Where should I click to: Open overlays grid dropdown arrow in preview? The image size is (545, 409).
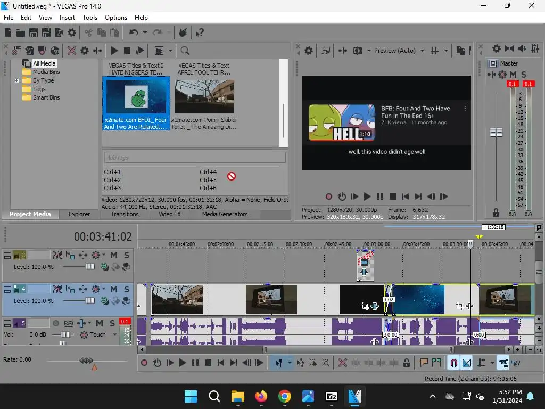tap(446, 51)
